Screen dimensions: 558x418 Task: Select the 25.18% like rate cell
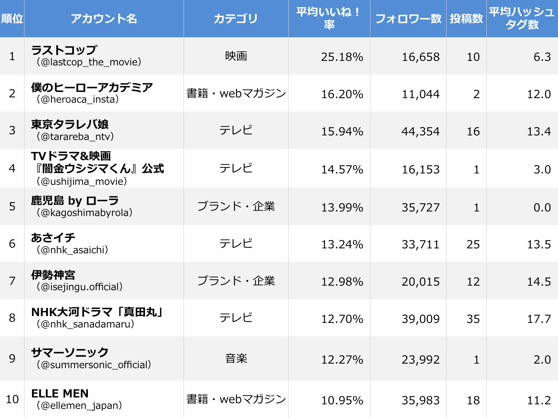[x=342, y=57]
